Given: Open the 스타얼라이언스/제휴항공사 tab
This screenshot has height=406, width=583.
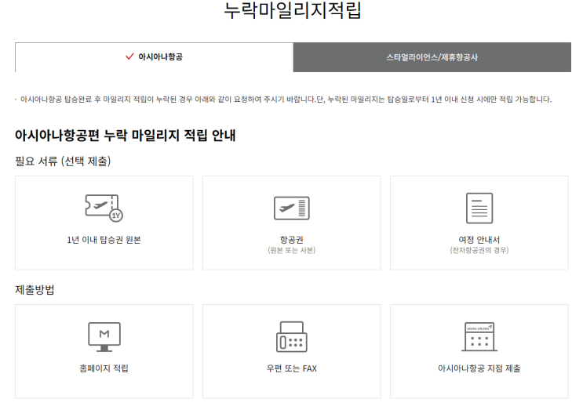Looking at the screenshot, I should 432,57.
